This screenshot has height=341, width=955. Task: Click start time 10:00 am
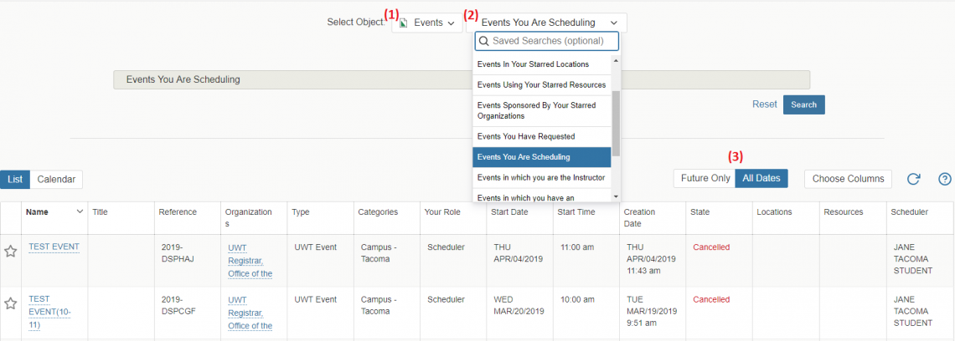coord(577,300)
